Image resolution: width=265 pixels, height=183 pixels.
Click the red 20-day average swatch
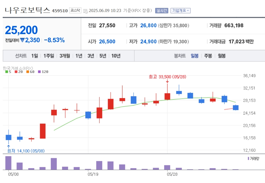(x=16, y=72)
